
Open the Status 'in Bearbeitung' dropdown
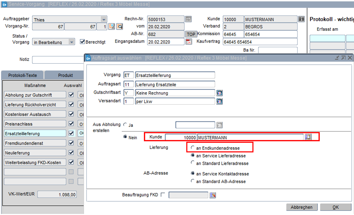pos(71,42)
